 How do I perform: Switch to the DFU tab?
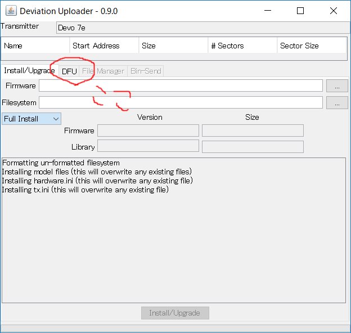(x=69, y=71)
